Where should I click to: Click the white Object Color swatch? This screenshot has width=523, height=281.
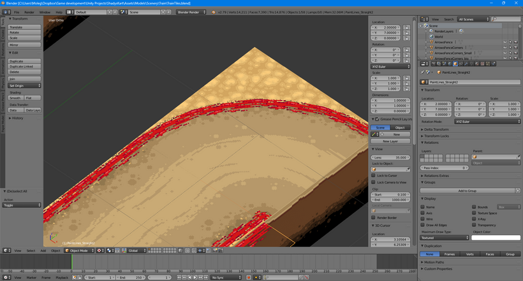(x=496, y=238)
